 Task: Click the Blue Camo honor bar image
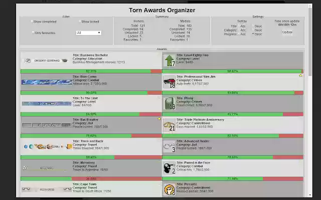[47, 82]
